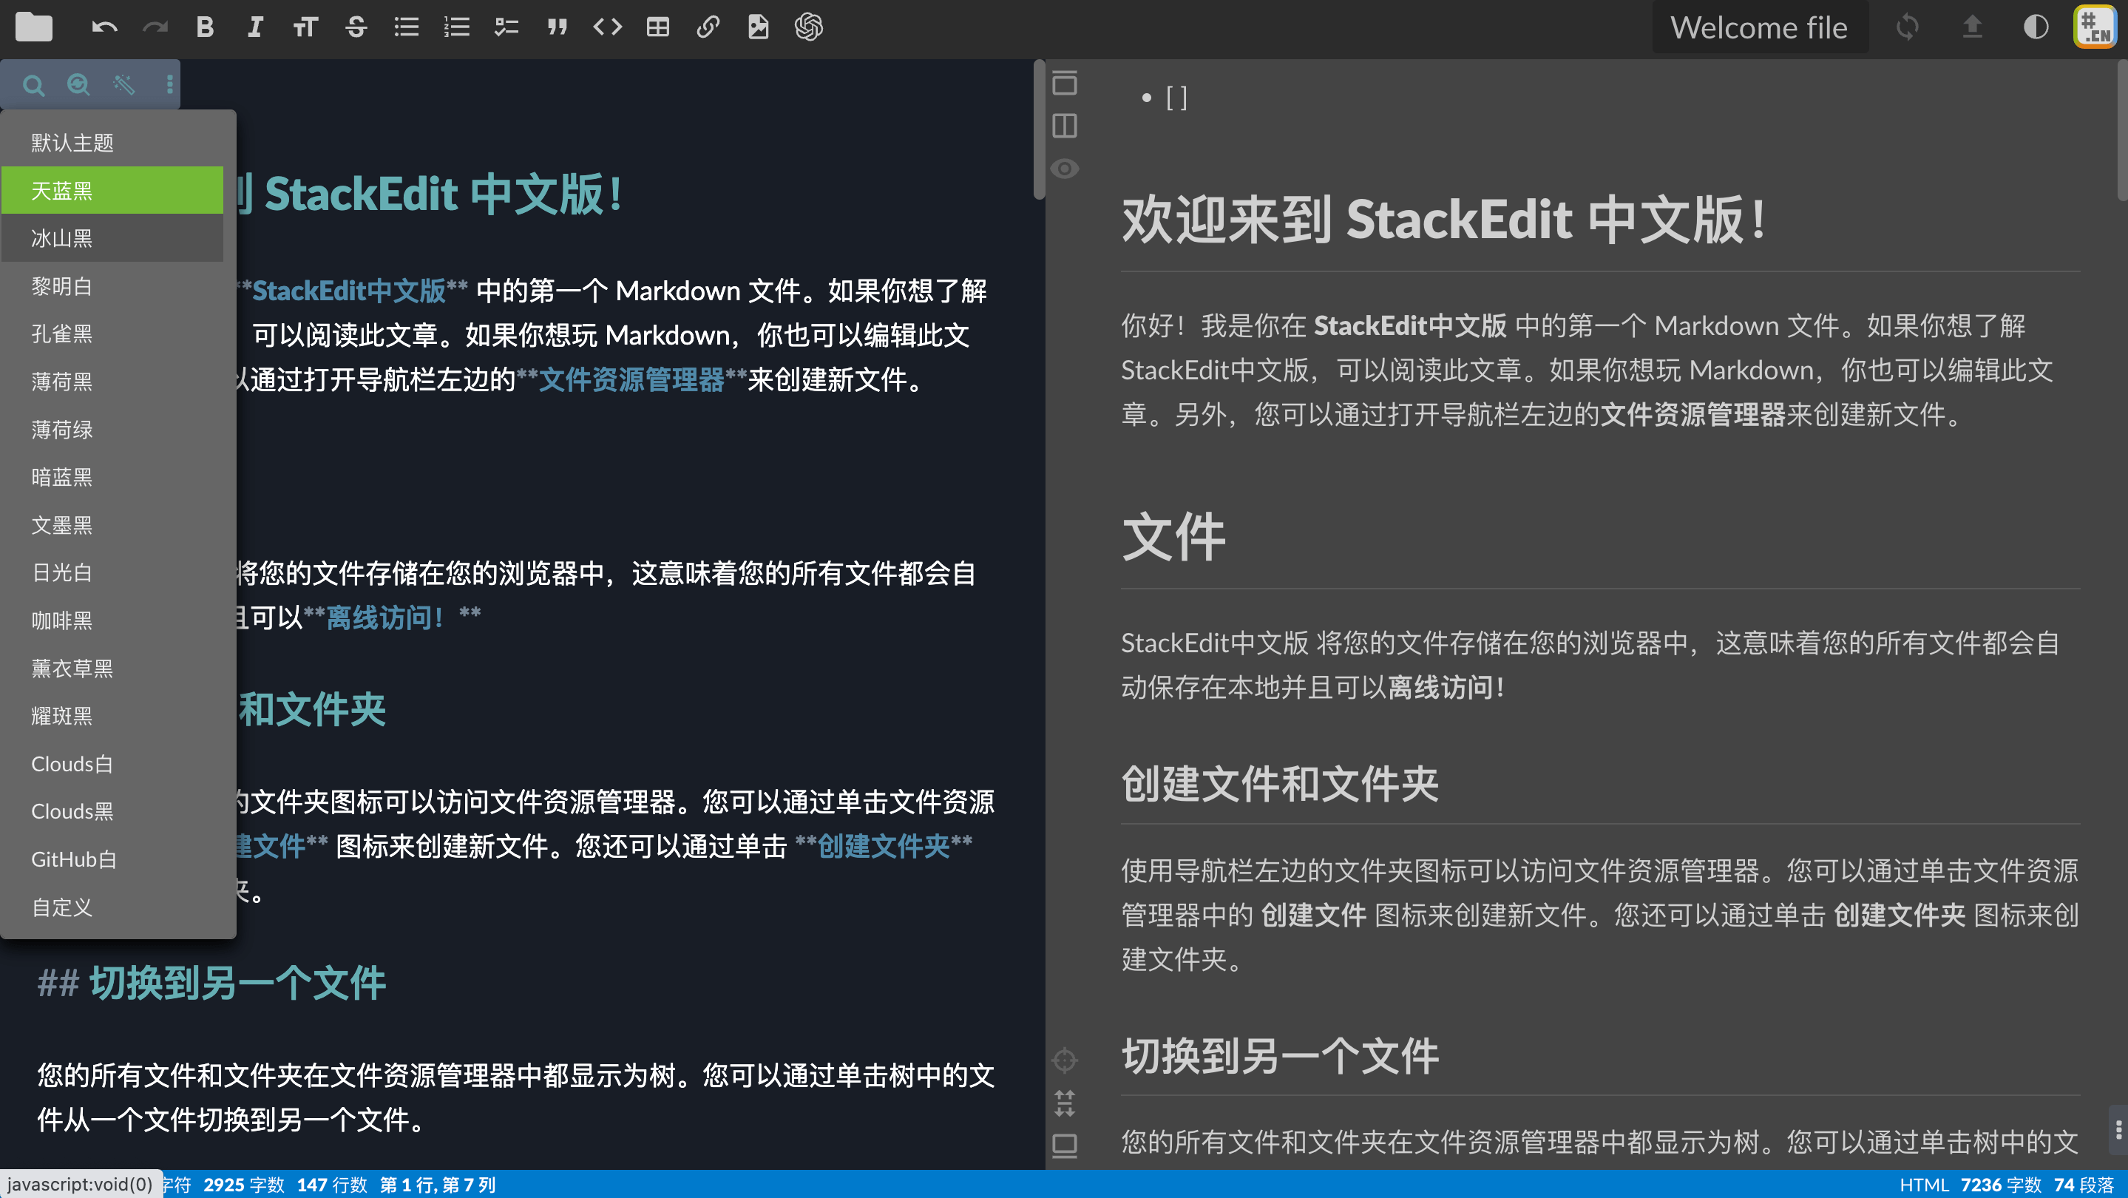This screenshot has height=1198, width=2128.
Task: Toggle the navigation bar icon in side strip
Action: click(1065, 83)
